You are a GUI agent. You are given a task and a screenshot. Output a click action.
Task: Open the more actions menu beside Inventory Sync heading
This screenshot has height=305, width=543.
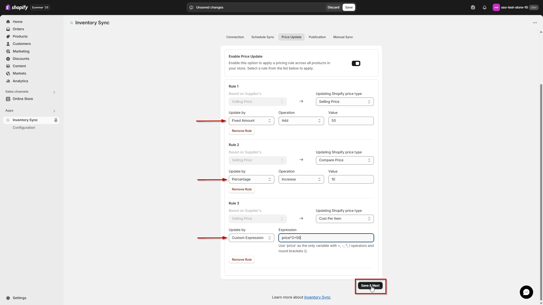pyautogui.click(x=535, y=23)
